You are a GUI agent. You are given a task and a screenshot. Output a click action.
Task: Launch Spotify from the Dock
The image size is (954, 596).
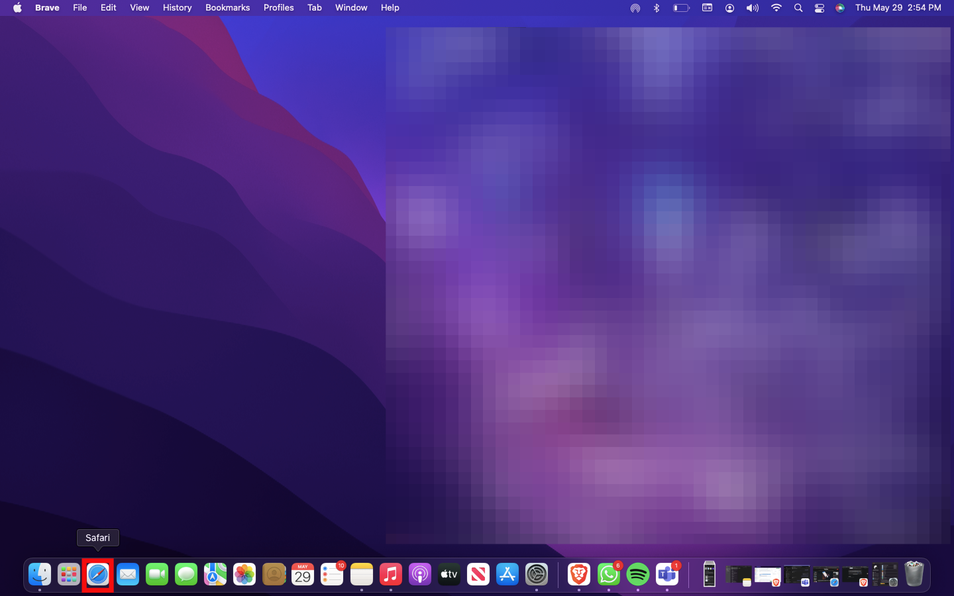(x=638, y=574)
